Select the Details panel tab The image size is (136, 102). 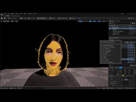[x=112, y=40]
